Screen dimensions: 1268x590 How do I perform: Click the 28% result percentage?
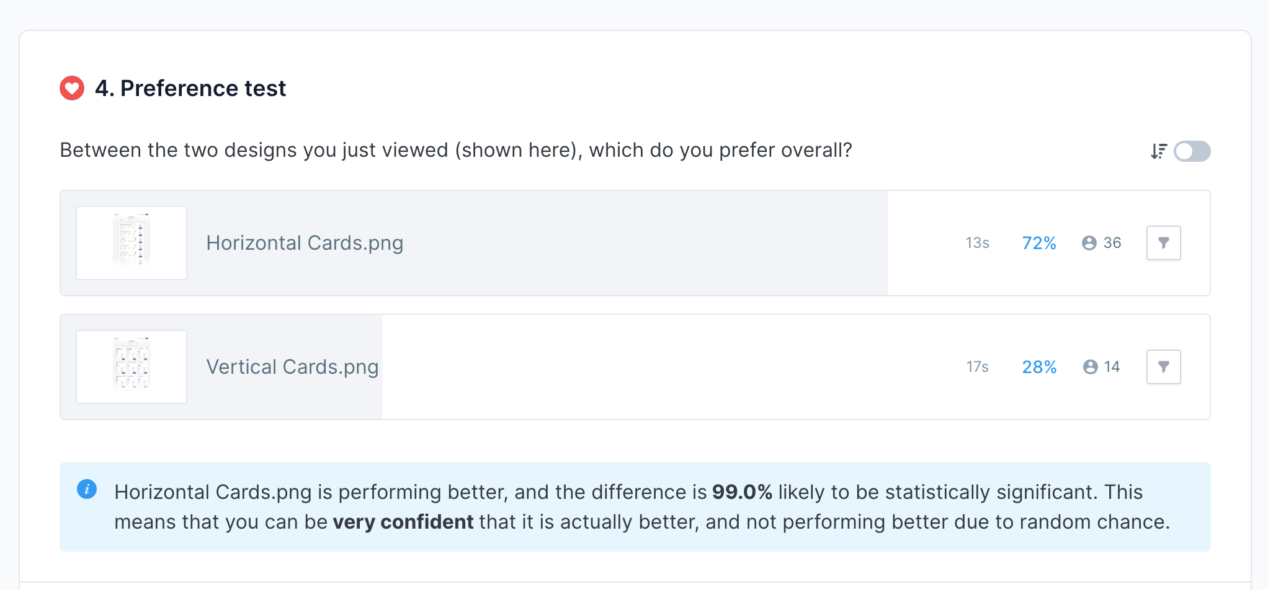coord(1039,367)
